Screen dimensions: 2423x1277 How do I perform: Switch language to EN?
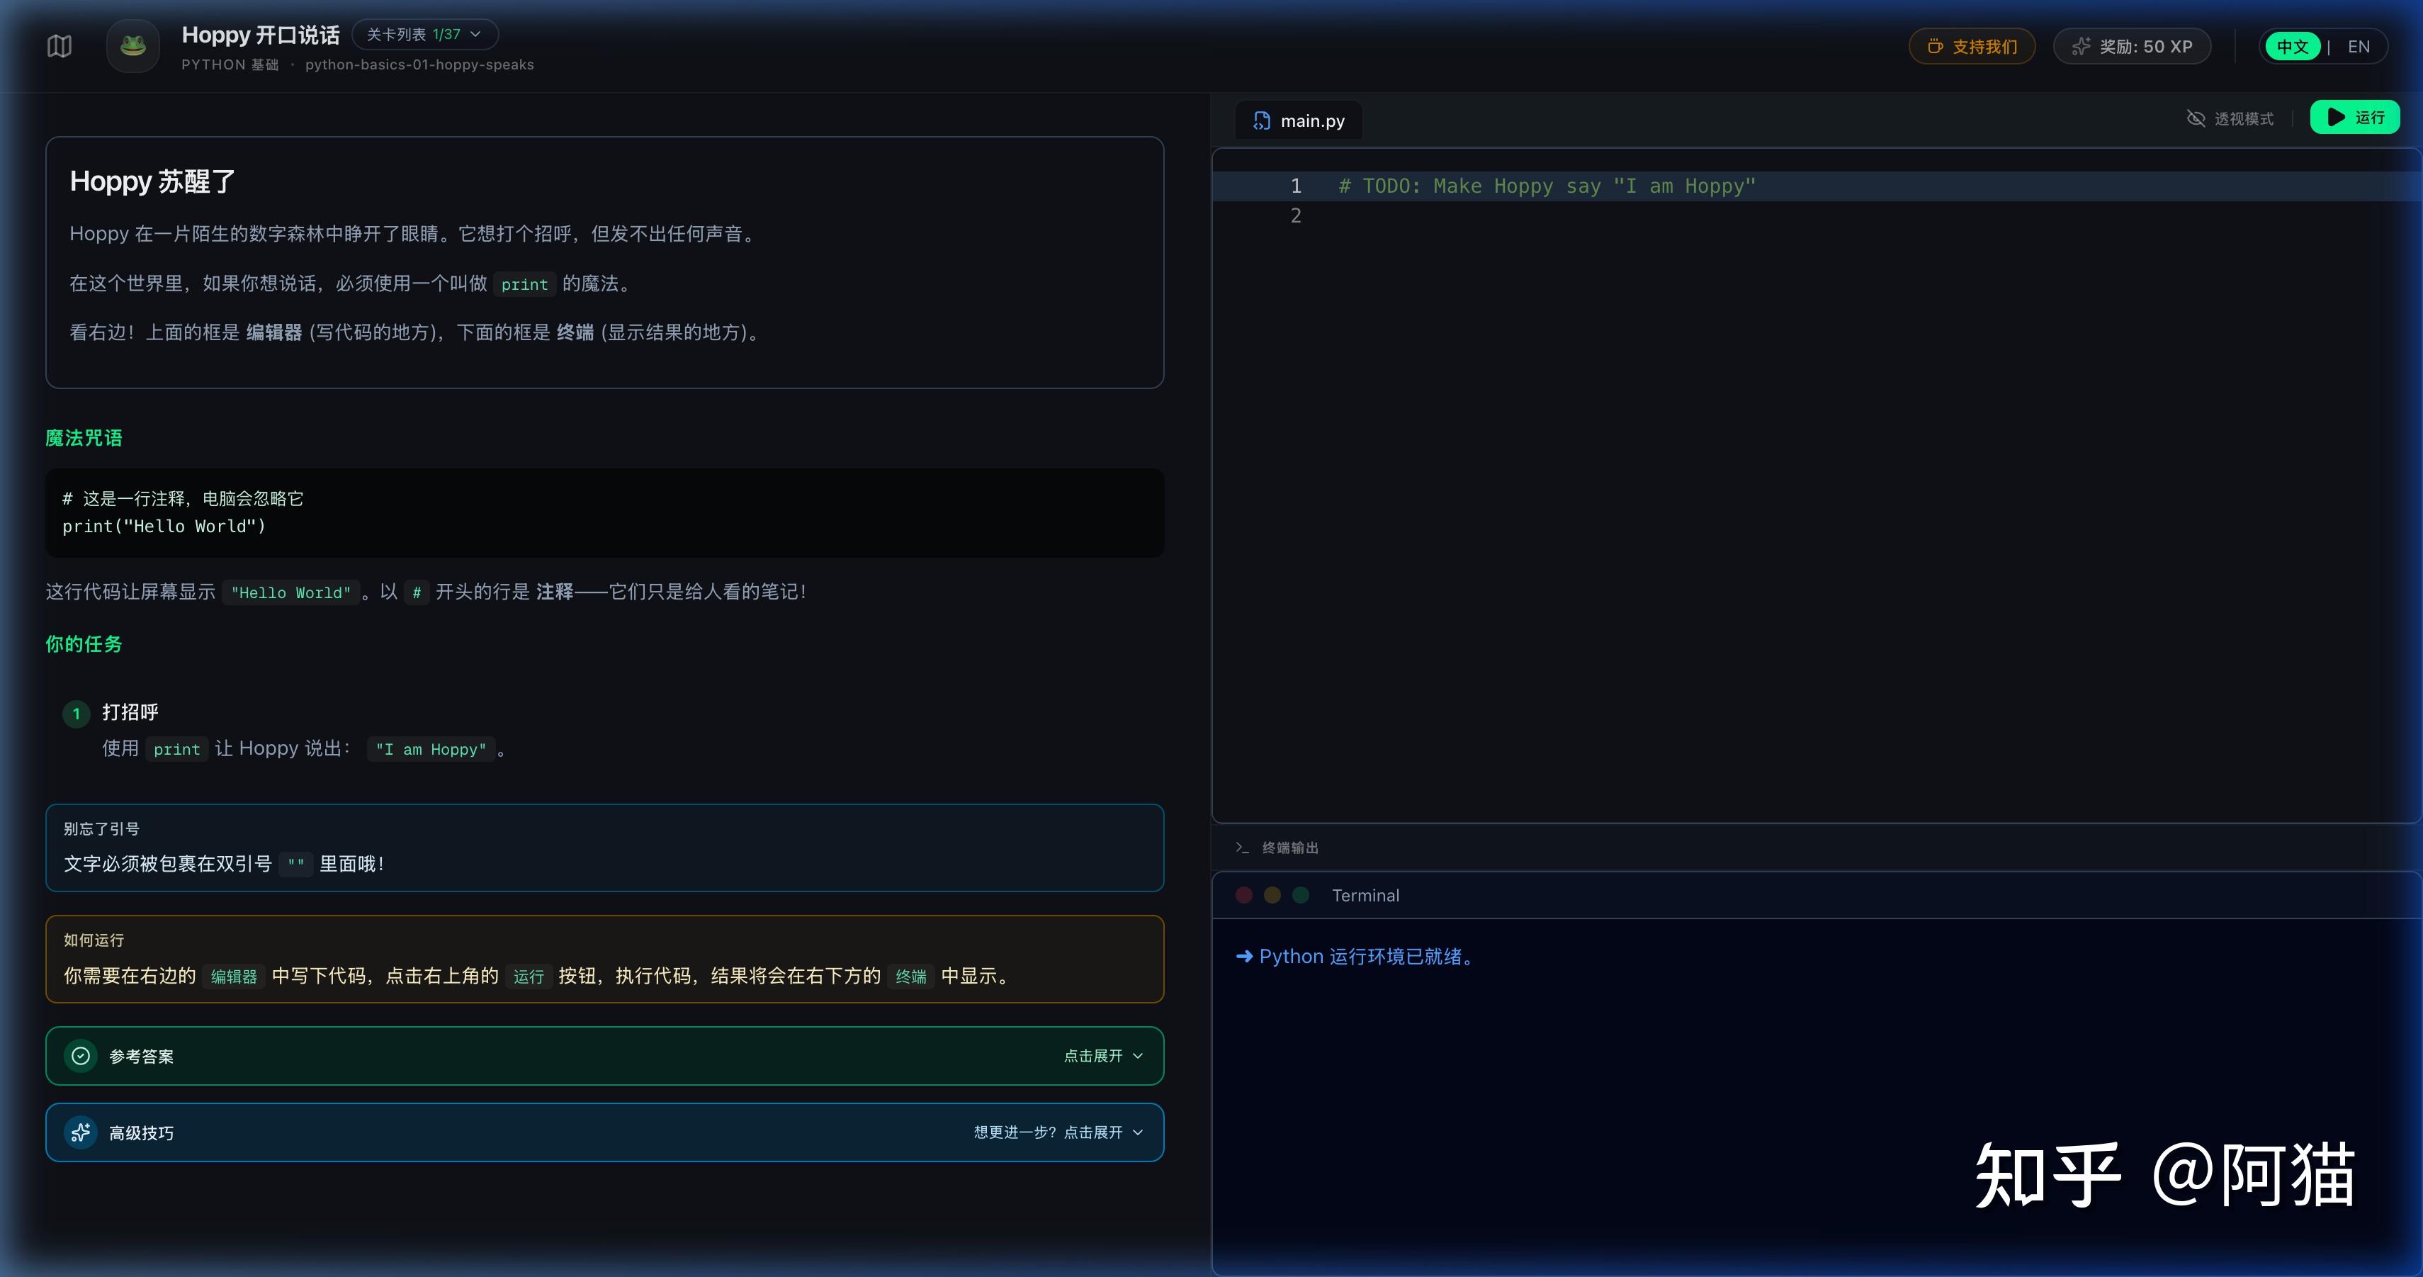tap(2358, 47)
